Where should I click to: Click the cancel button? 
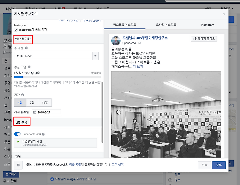click(x=204, y=165)
